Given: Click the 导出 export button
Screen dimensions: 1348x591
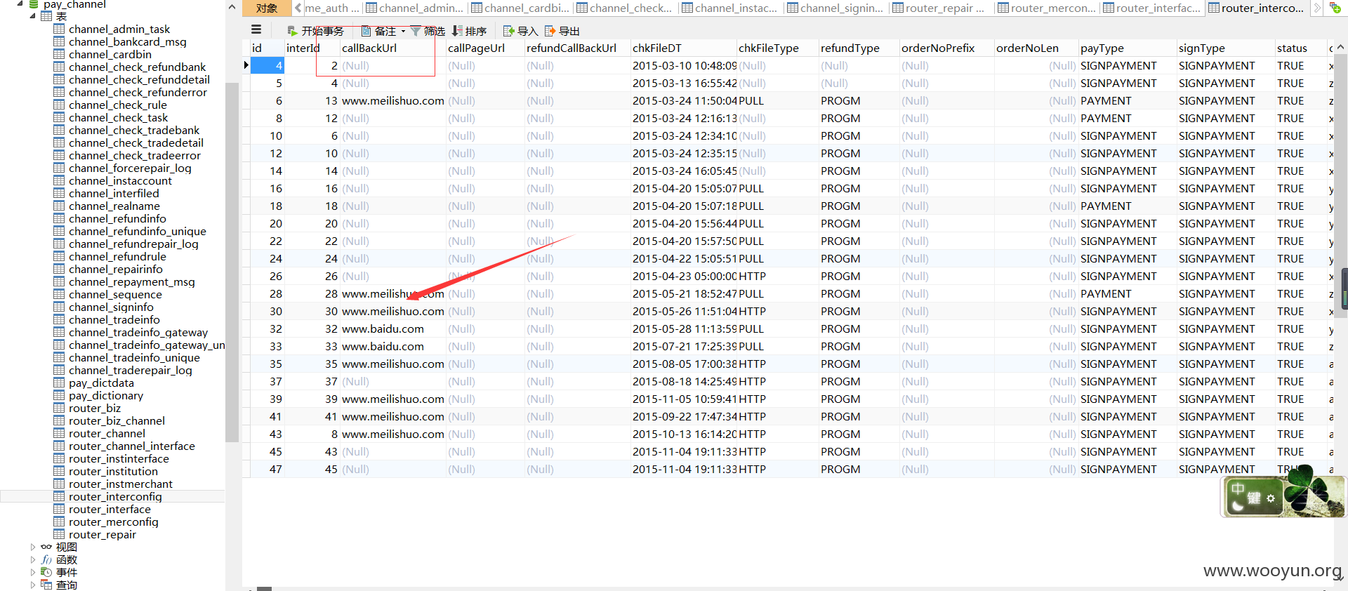Looking at the screenshot, I should [562, 31].
